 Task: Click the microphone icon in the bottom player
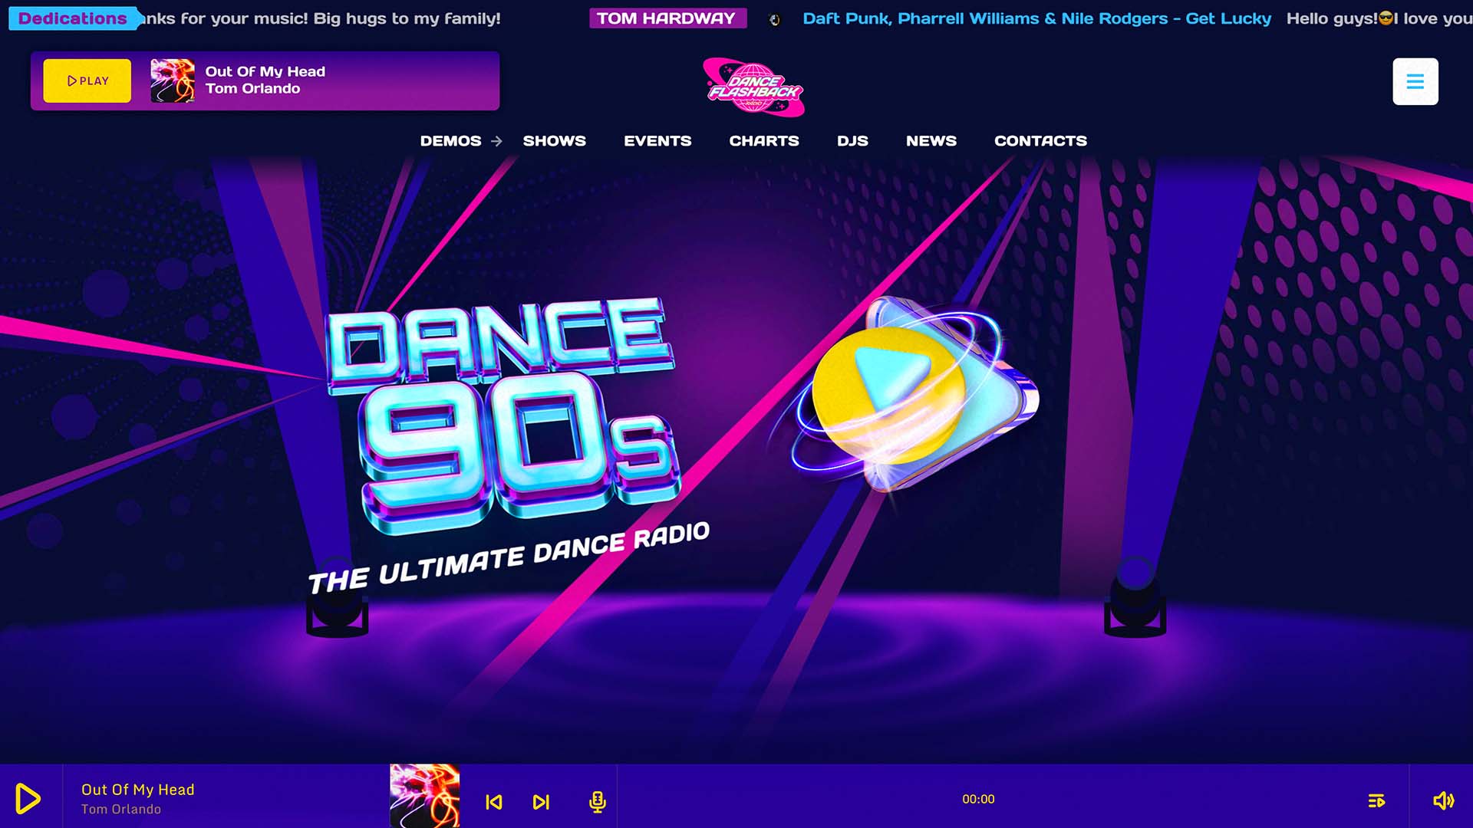597,802
